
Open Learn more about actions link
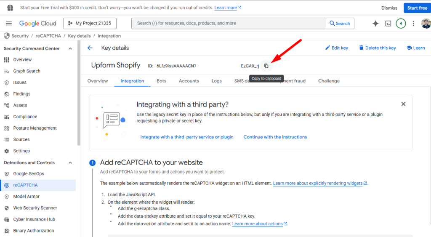click(260, 224)
